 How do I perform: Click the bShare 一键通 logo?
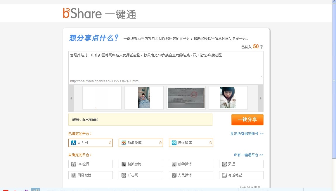[99, 13]
